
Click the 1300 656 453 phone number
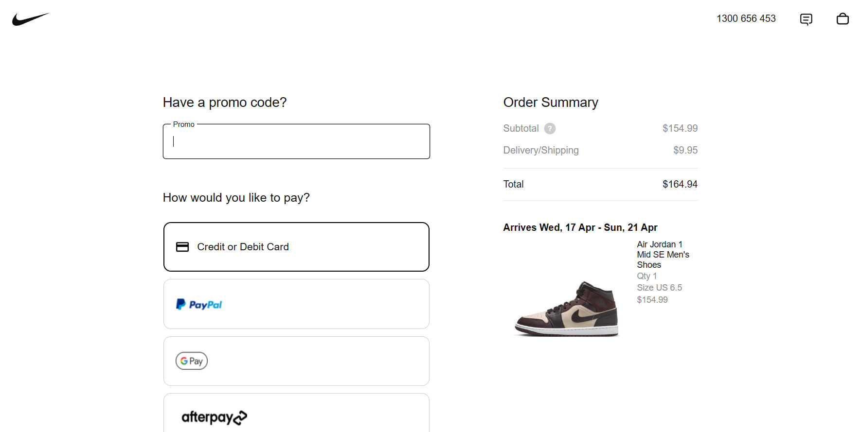746,18
